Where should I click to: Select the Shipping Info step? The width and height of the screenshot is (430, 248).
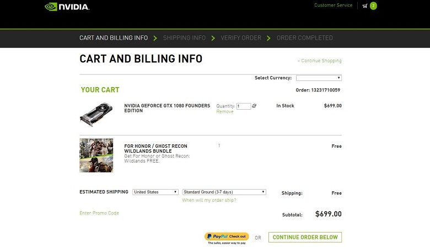[184, 38]
